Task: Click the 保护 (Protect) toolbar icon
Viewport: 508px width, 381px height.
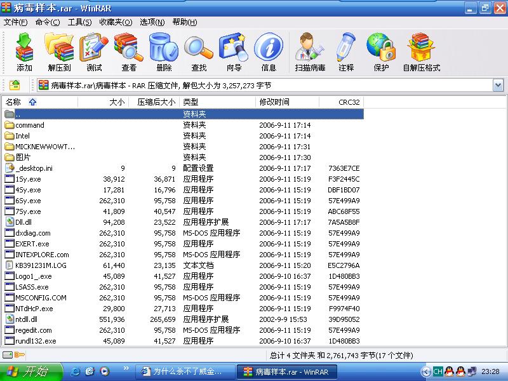Action: pyautogui.click(x=381, y=47)
